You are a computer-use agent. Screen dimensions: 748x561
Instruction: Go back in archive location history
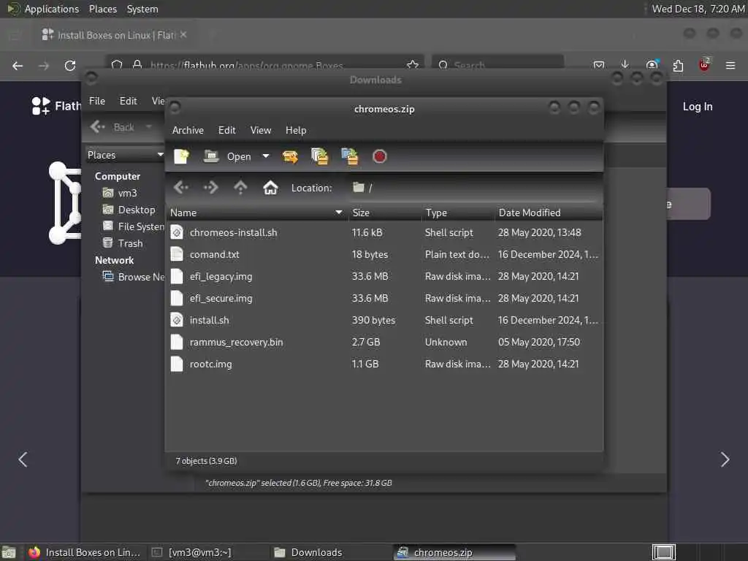(x=181, y=188)
